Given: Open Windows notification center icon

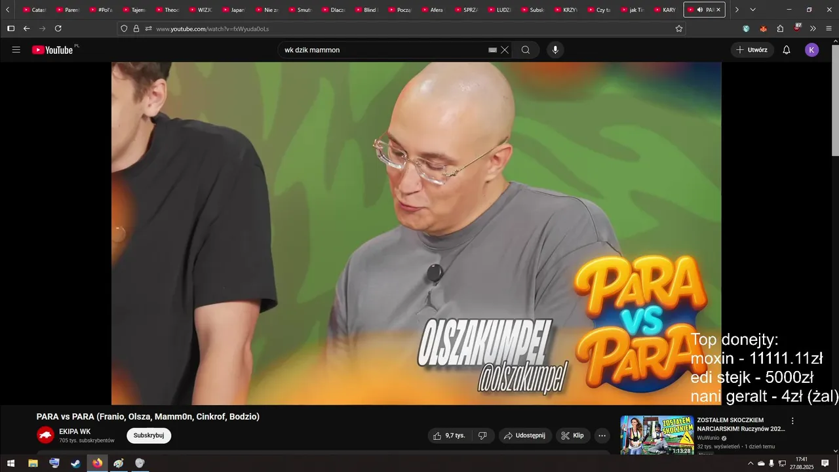Looking at the screenshot, I should 825,463.
